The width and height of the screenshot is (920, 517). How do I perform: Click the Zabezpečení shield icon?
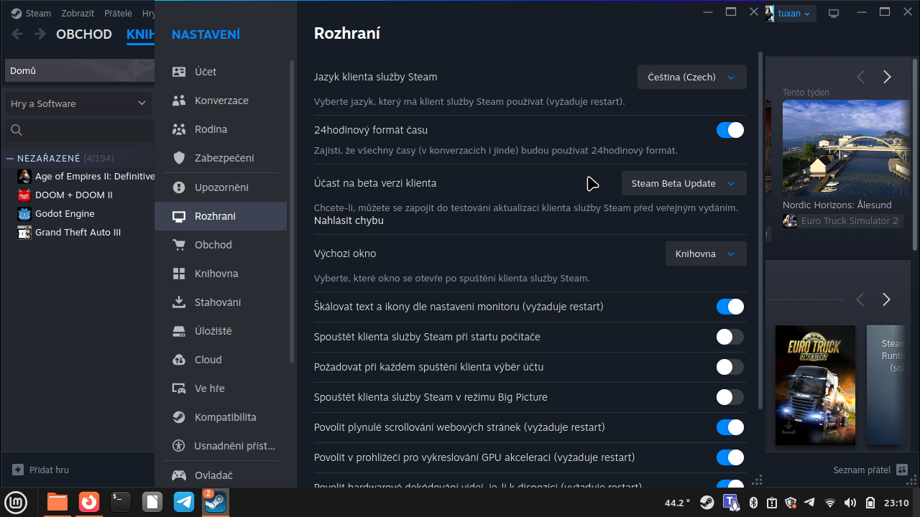180,158
